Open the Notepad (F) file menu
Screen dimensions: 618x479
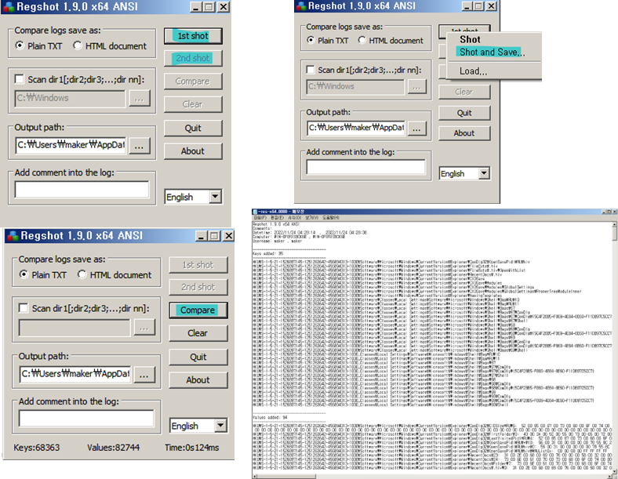[260, 217]
